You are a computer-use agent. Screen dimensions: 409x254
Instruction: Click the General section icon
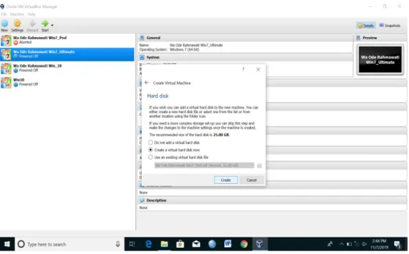142,38
